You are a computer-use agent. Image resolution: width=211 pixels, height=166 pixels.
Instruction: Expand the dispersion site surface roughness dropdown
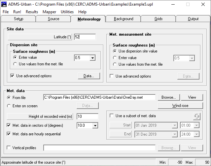(x=92, y=58)
